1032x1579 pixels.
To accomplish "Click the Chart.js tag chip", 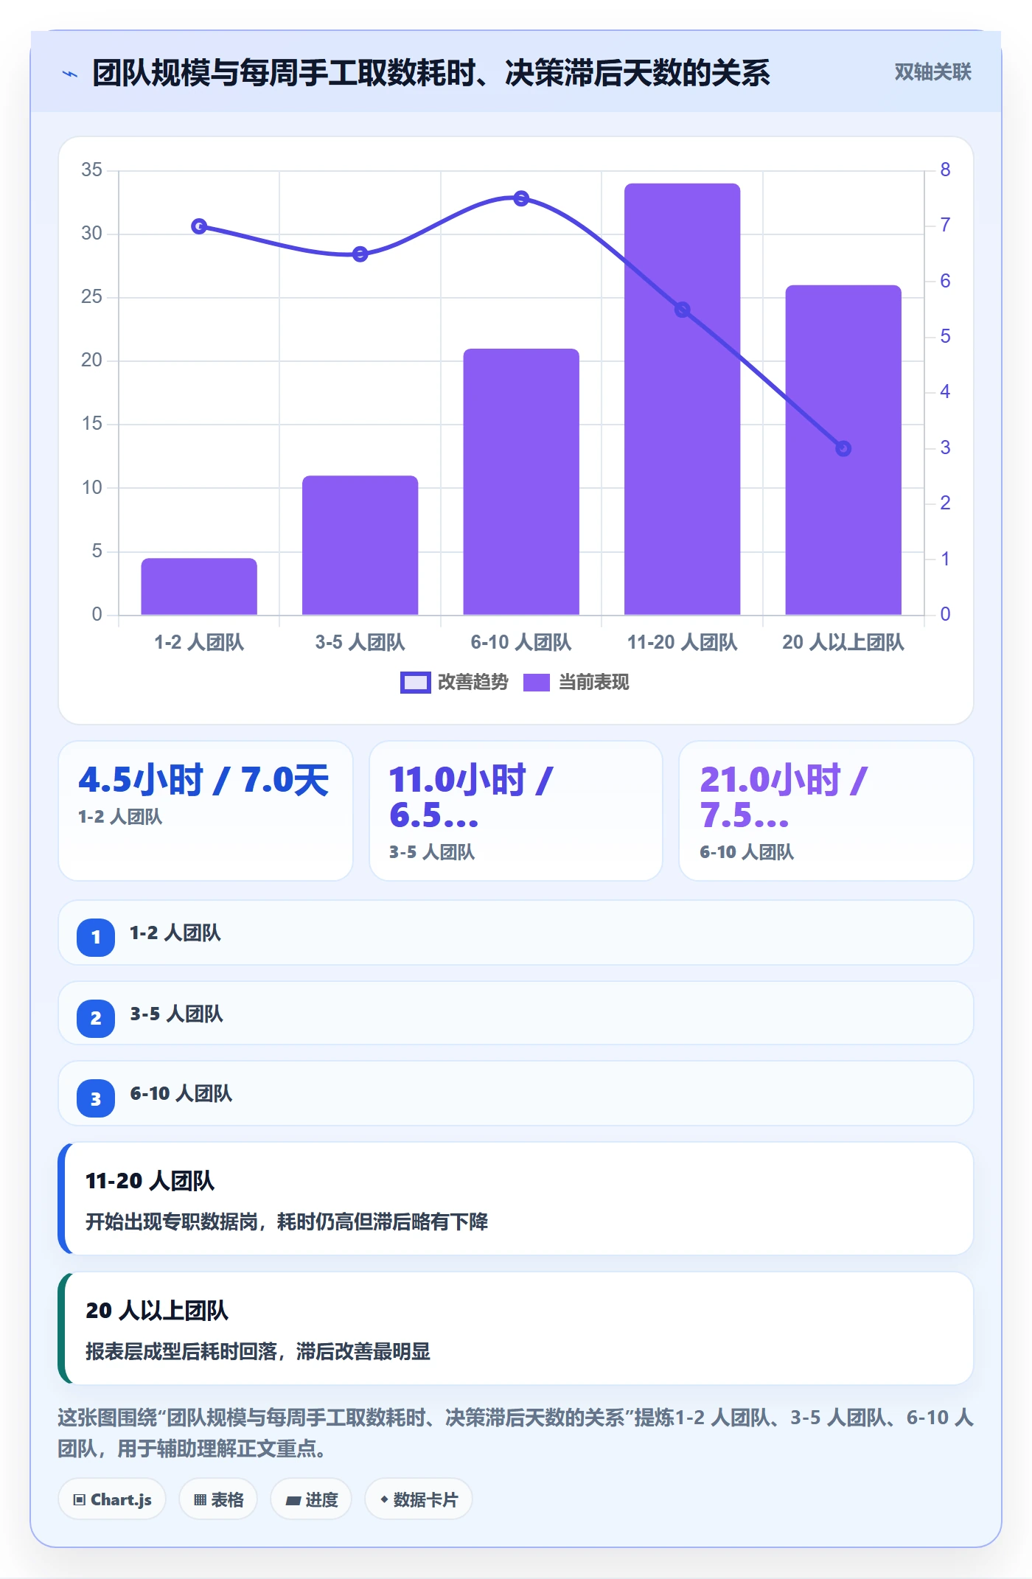I will [112, 1499].
